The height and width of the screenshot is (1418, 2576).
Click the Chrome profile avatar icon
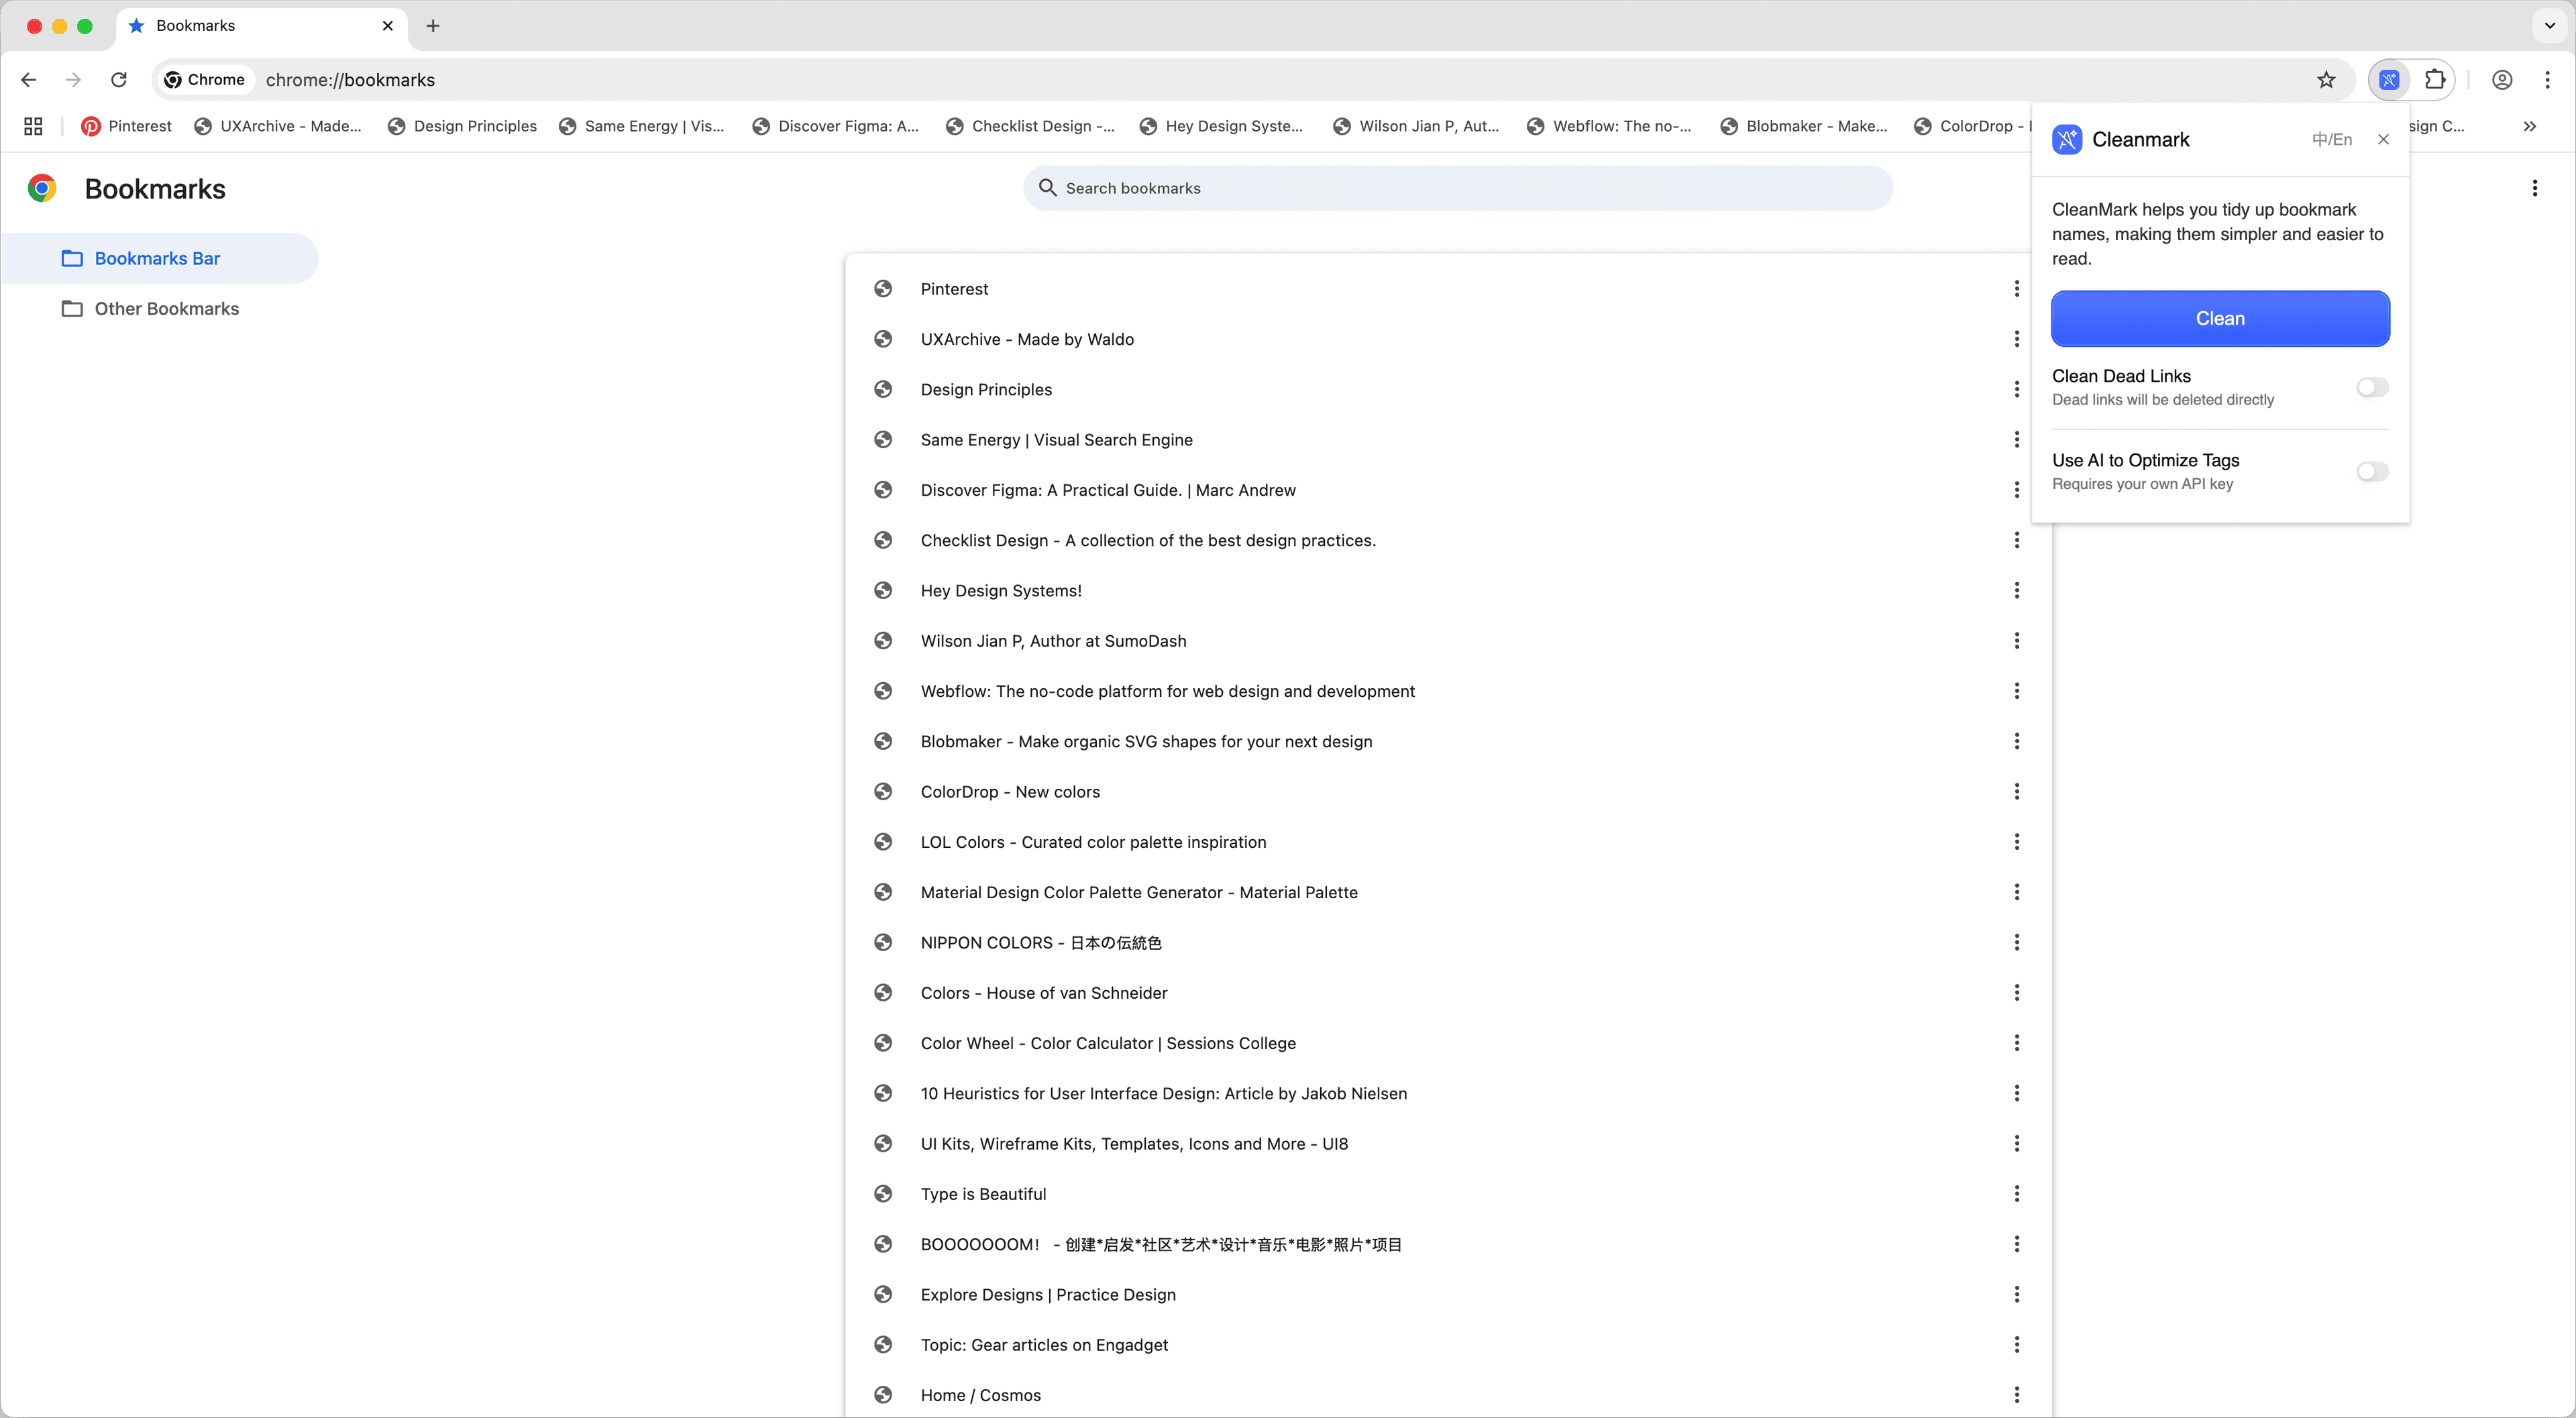pos(2502,80)
